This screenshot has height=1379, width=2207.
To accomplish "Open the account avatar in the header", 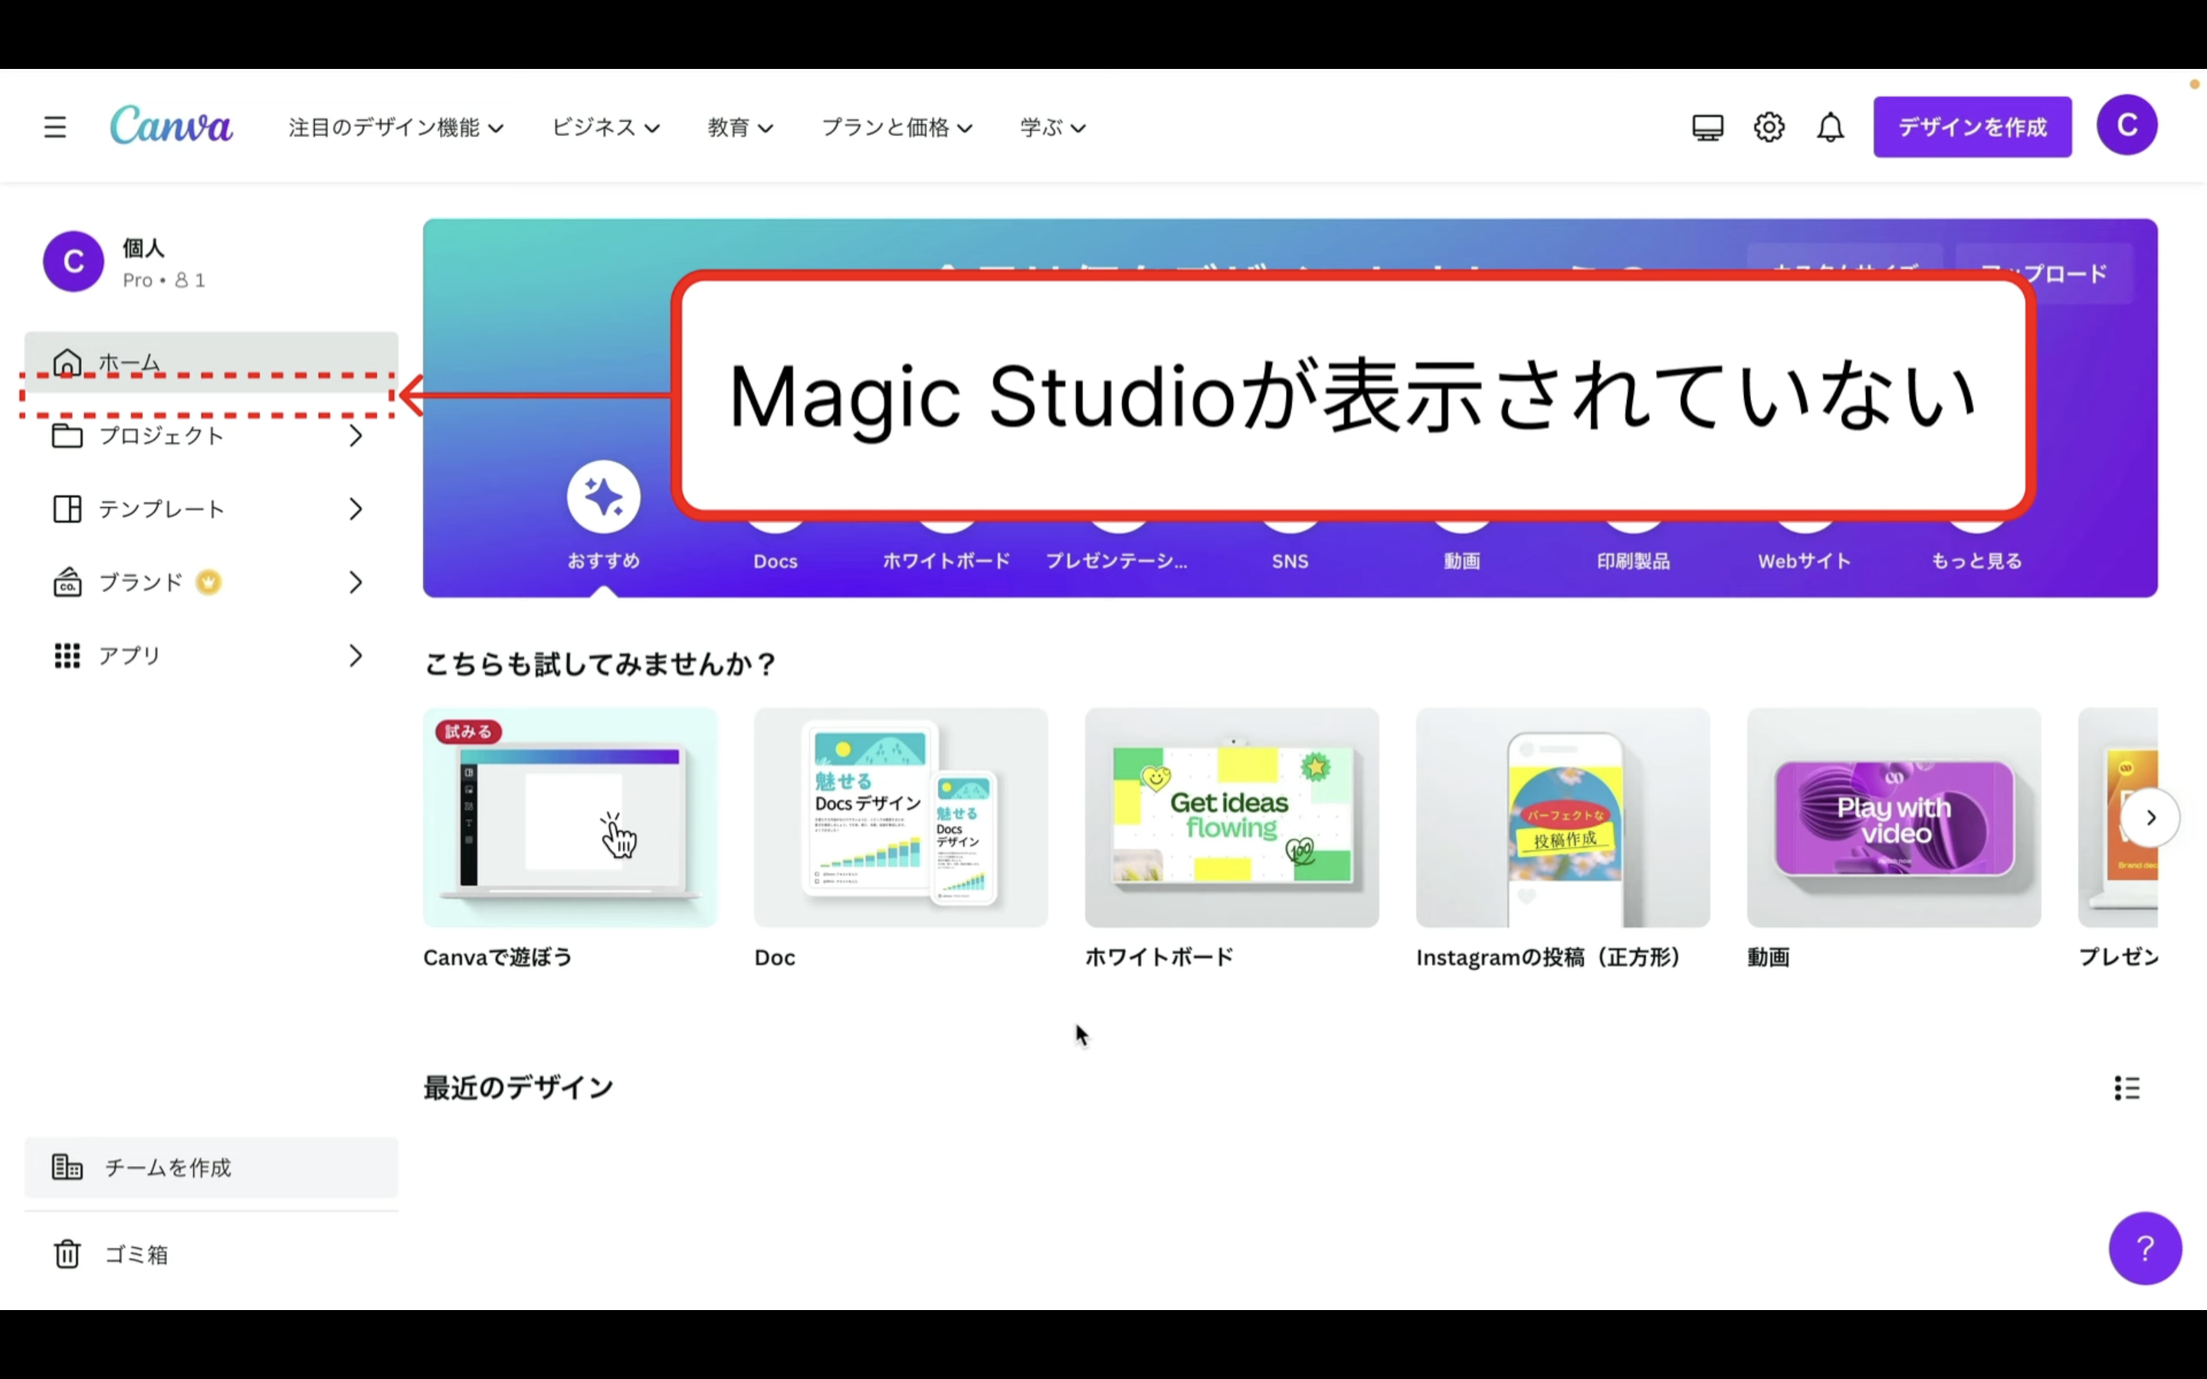I will pos(2126,125).
